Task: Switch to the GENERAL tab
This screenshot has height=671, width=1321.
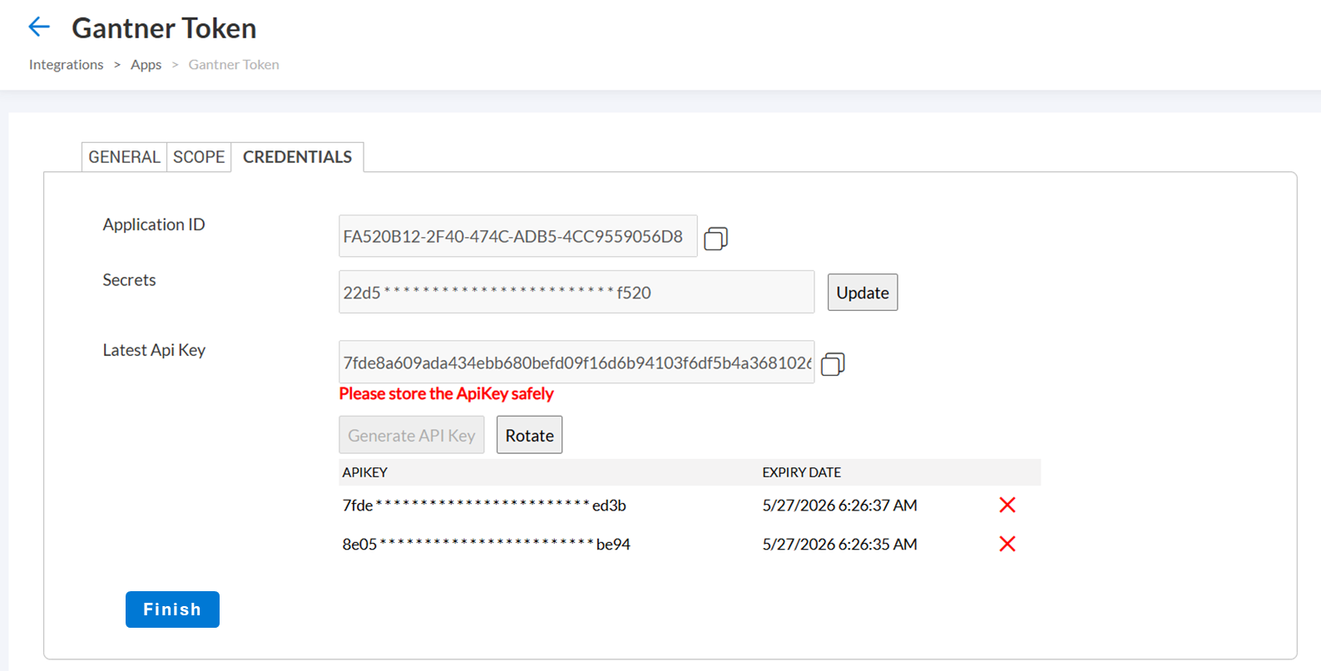Action: click(x=124, y=157)
